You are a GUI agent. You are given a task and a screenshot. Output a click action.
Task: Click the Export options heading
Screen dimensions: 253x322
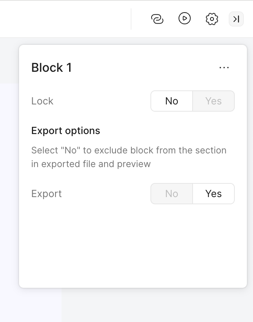click(x=66, y=131)
